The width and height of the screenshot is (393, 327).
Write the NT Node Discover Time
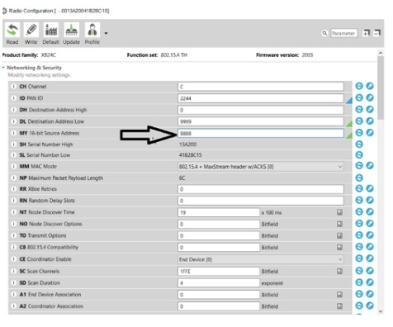click(x=370, y=212)
